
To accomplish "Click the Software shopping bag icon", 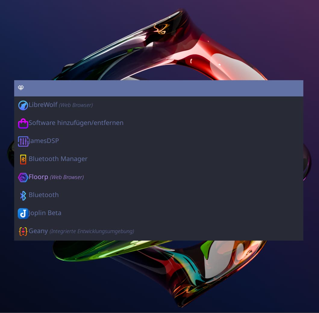I will pos(23,123).
